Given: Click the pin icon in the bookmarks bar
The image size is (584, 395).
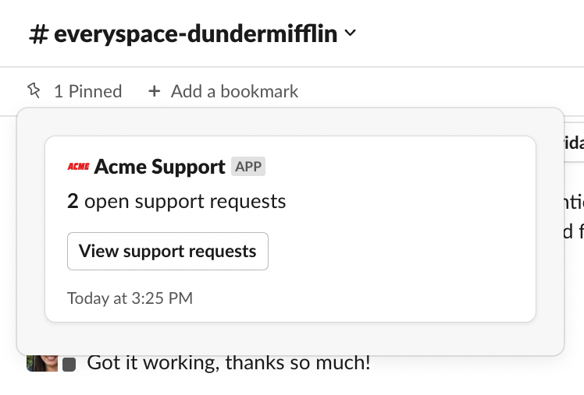Looking at the screenshot, I should [x=34, y=91].
